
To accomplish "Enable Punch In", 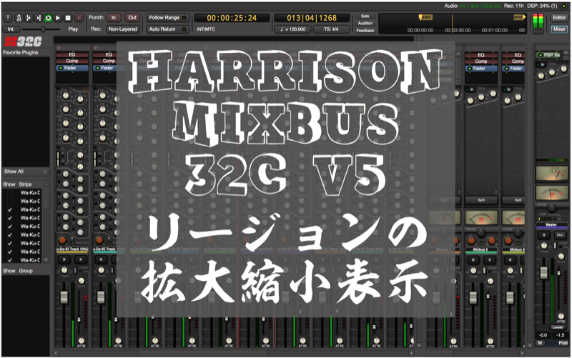I will click(114, 17).
